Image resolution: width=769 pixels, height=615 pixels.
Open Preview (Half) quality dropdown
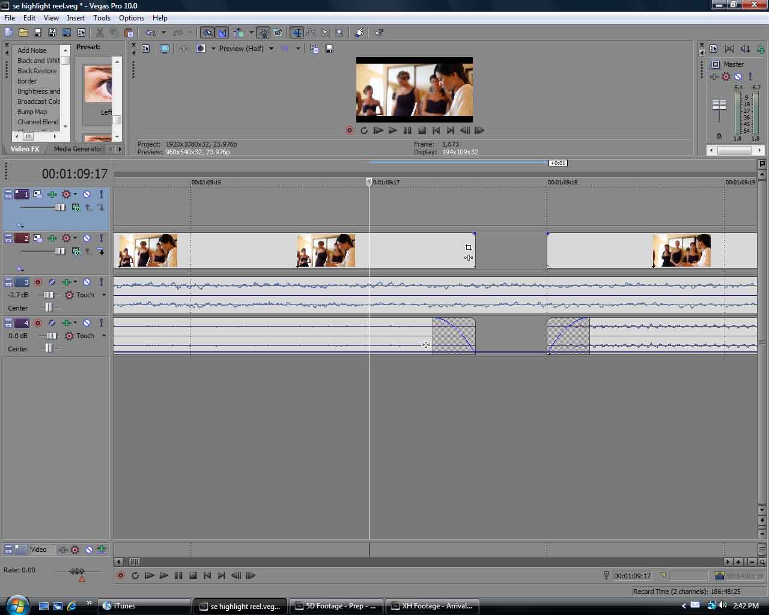pyautogui.click(x=271, y=49)
